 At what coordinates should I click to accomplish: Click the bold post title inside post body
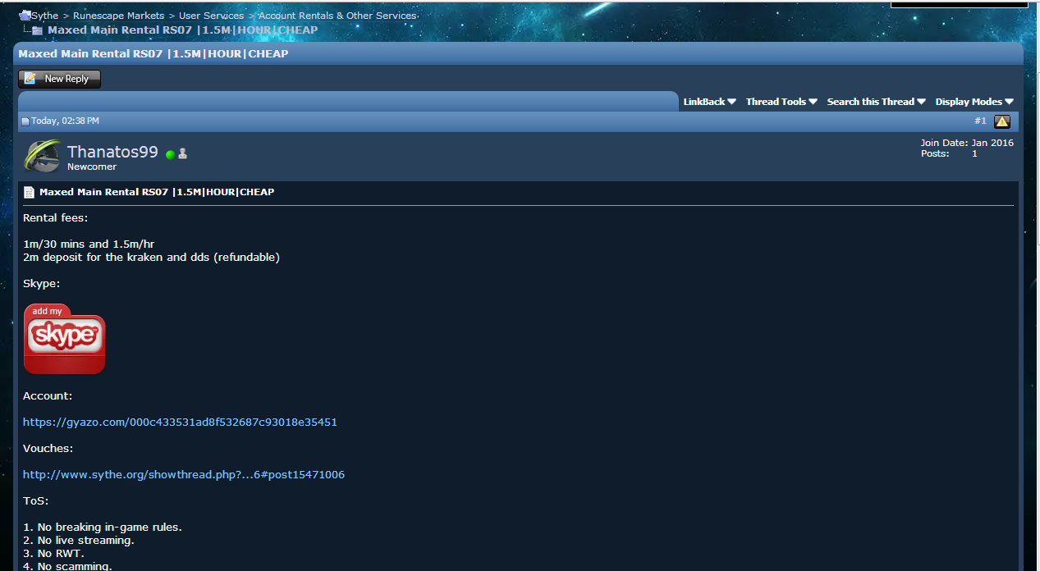pos(157,192)
